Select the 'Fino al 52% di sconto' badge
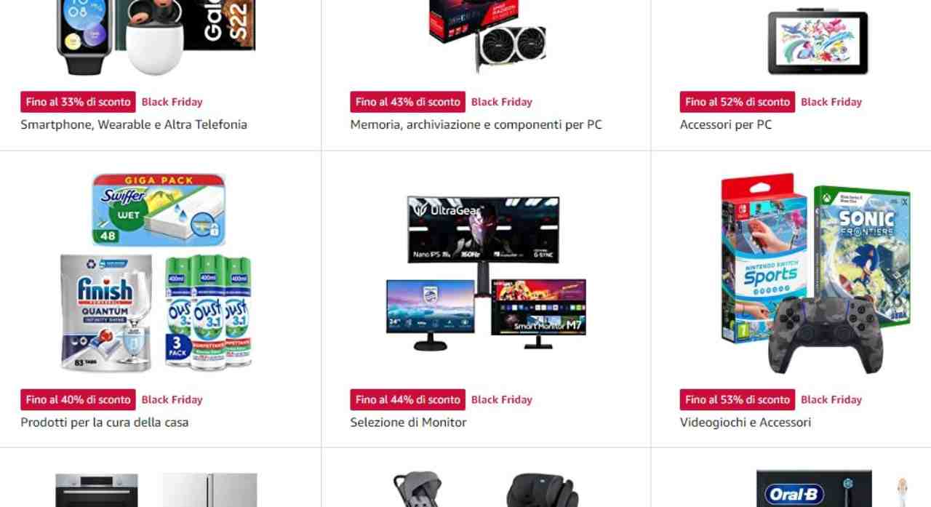Viewport: 931px width, 507px height. [737, 102]
